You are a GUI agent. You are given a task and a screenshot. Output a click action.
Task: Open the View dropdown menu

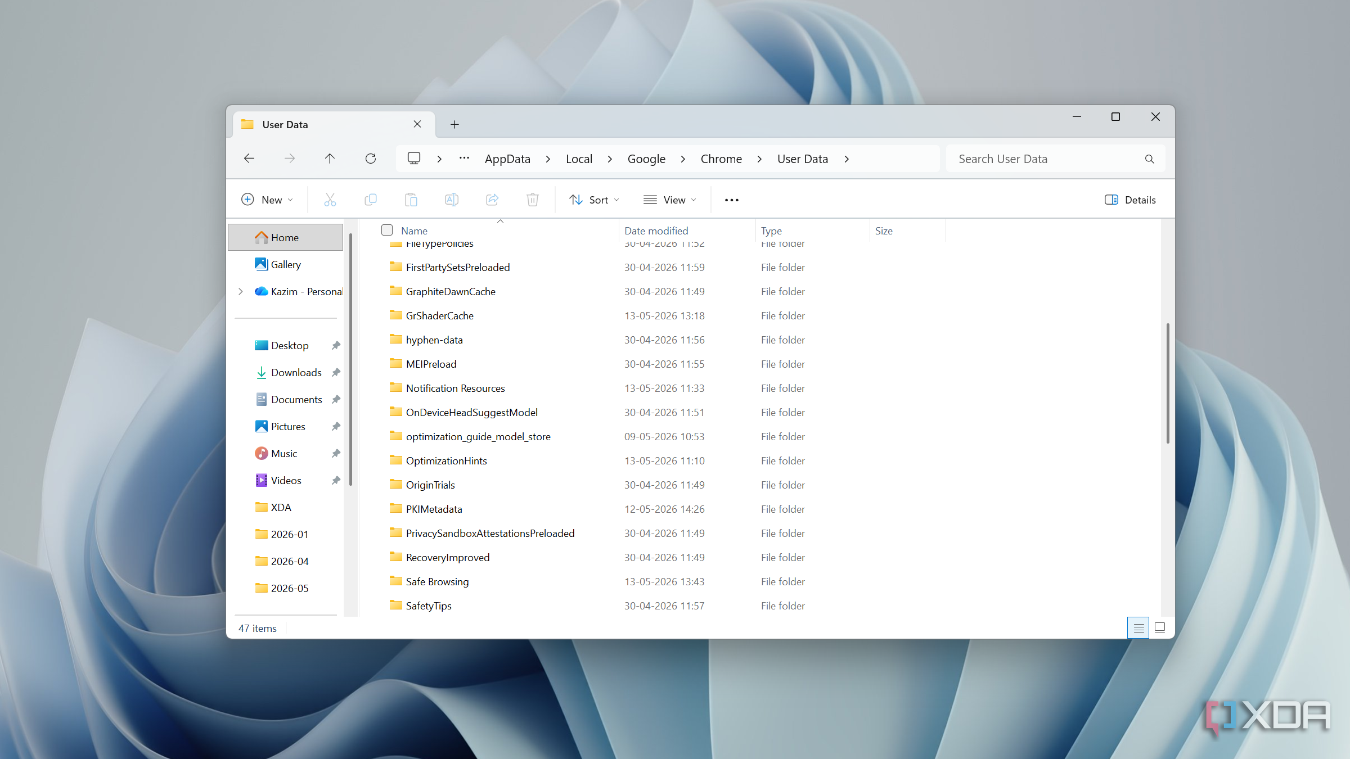pos(670,200)
